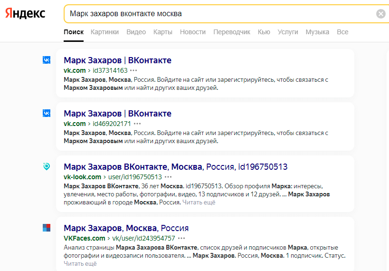This screenshot has width=389, height=271.
Task: Open three-dots menu next to id37314163
Action: coord(133,70)
